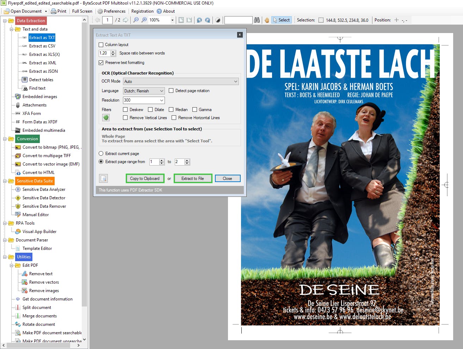Toggle the Dilate filter checkbox
This screenshot has width=463, height=349.
(x=150, y=110)
